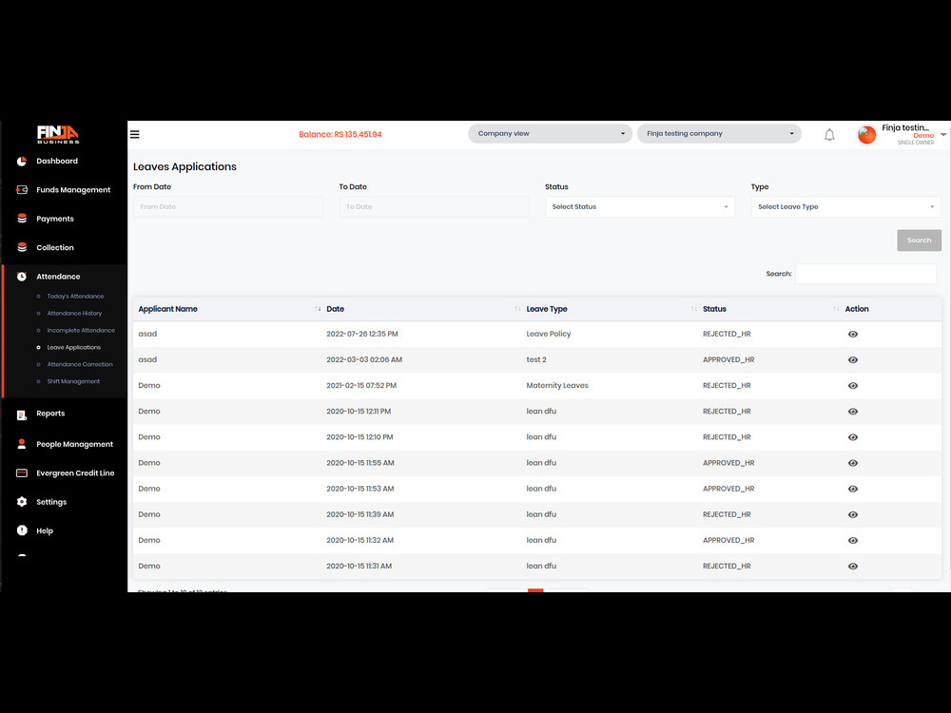The height and width of the screenshot is (713, 951).
Task: Open the Select Leave Type dropdown
Action: coord(846,206)
